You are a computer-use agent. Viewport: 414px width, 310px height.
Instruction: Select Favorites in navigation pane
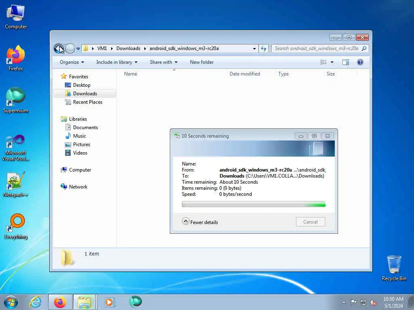78,76
